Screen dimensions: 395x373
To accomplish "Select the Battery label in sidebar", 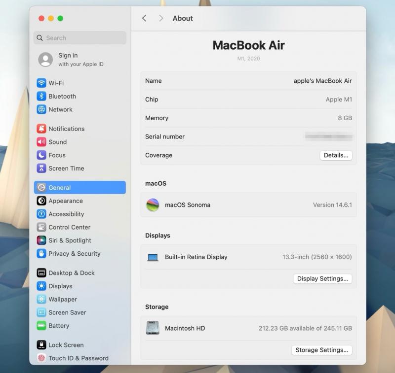I will (59, 326).
